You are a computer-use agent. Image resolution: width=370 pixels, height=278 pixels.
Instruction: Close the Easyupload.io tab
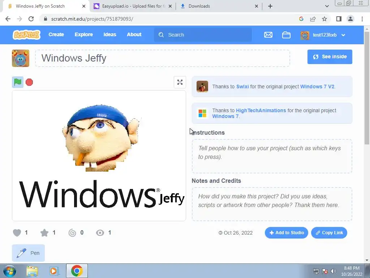point(170,7)
